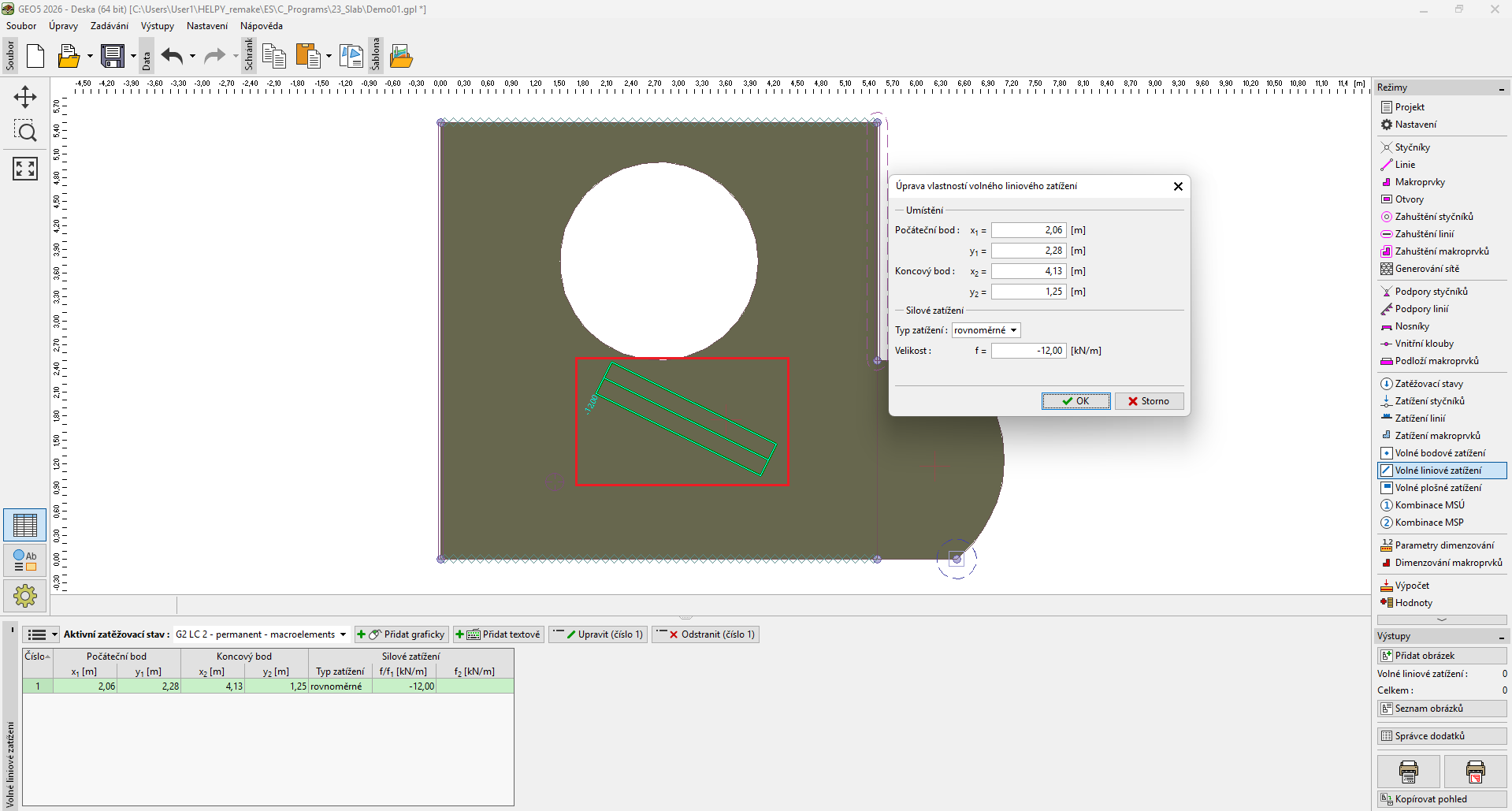Screen dimensions: 1512x811
Task: Open the Nastavení menu
Action: click(206, 26)
